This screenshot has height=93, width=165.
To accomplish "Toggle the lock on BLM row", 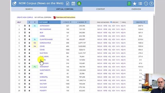I will tap(29, 33).
